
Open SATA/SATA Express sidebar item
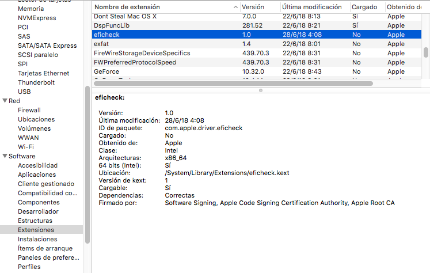point(47,45)
